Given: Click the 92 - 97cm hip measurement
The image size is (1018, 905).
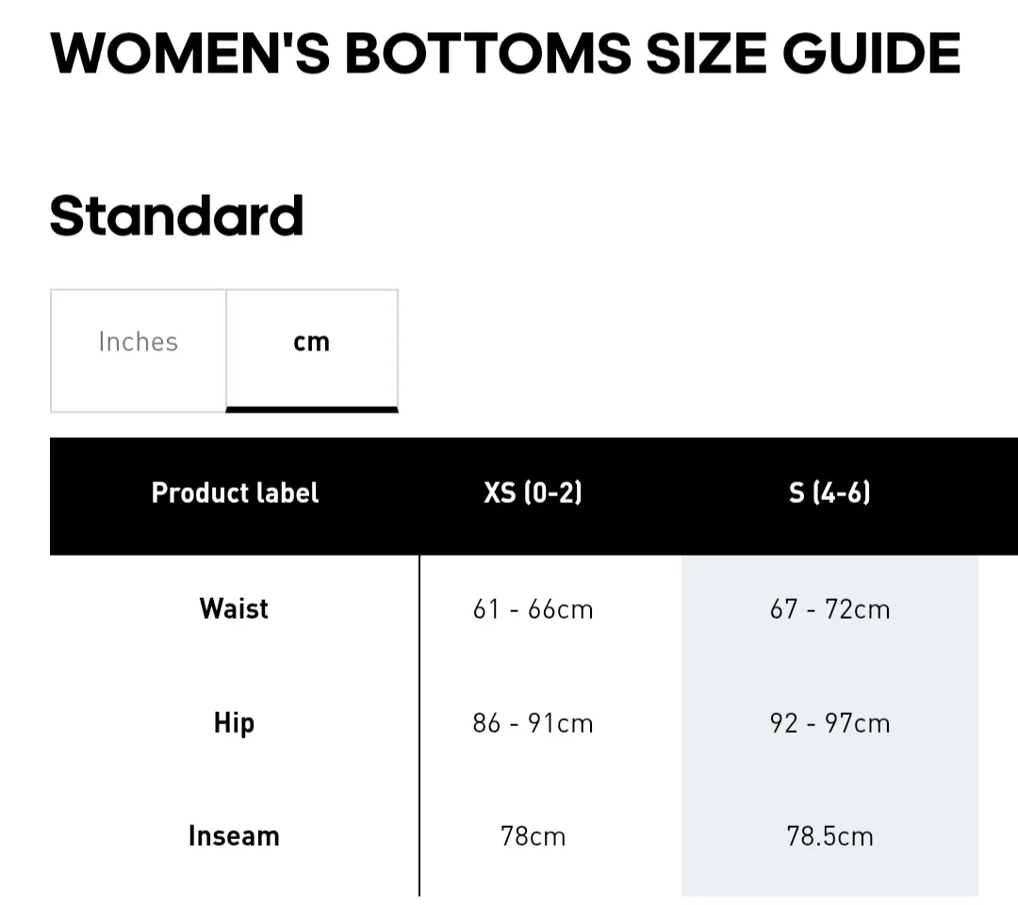Looking at the screenshot, I should click(829, 723).
